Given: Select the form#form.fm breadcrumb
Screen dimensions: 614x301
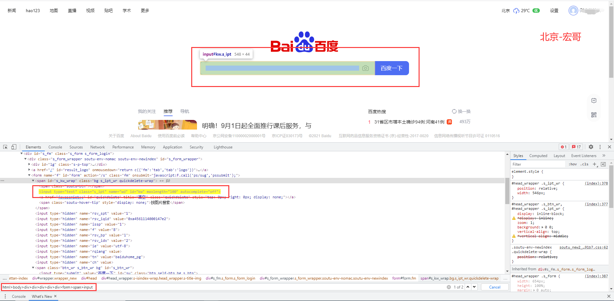Looking at the screenshot, I should (404, 278).
